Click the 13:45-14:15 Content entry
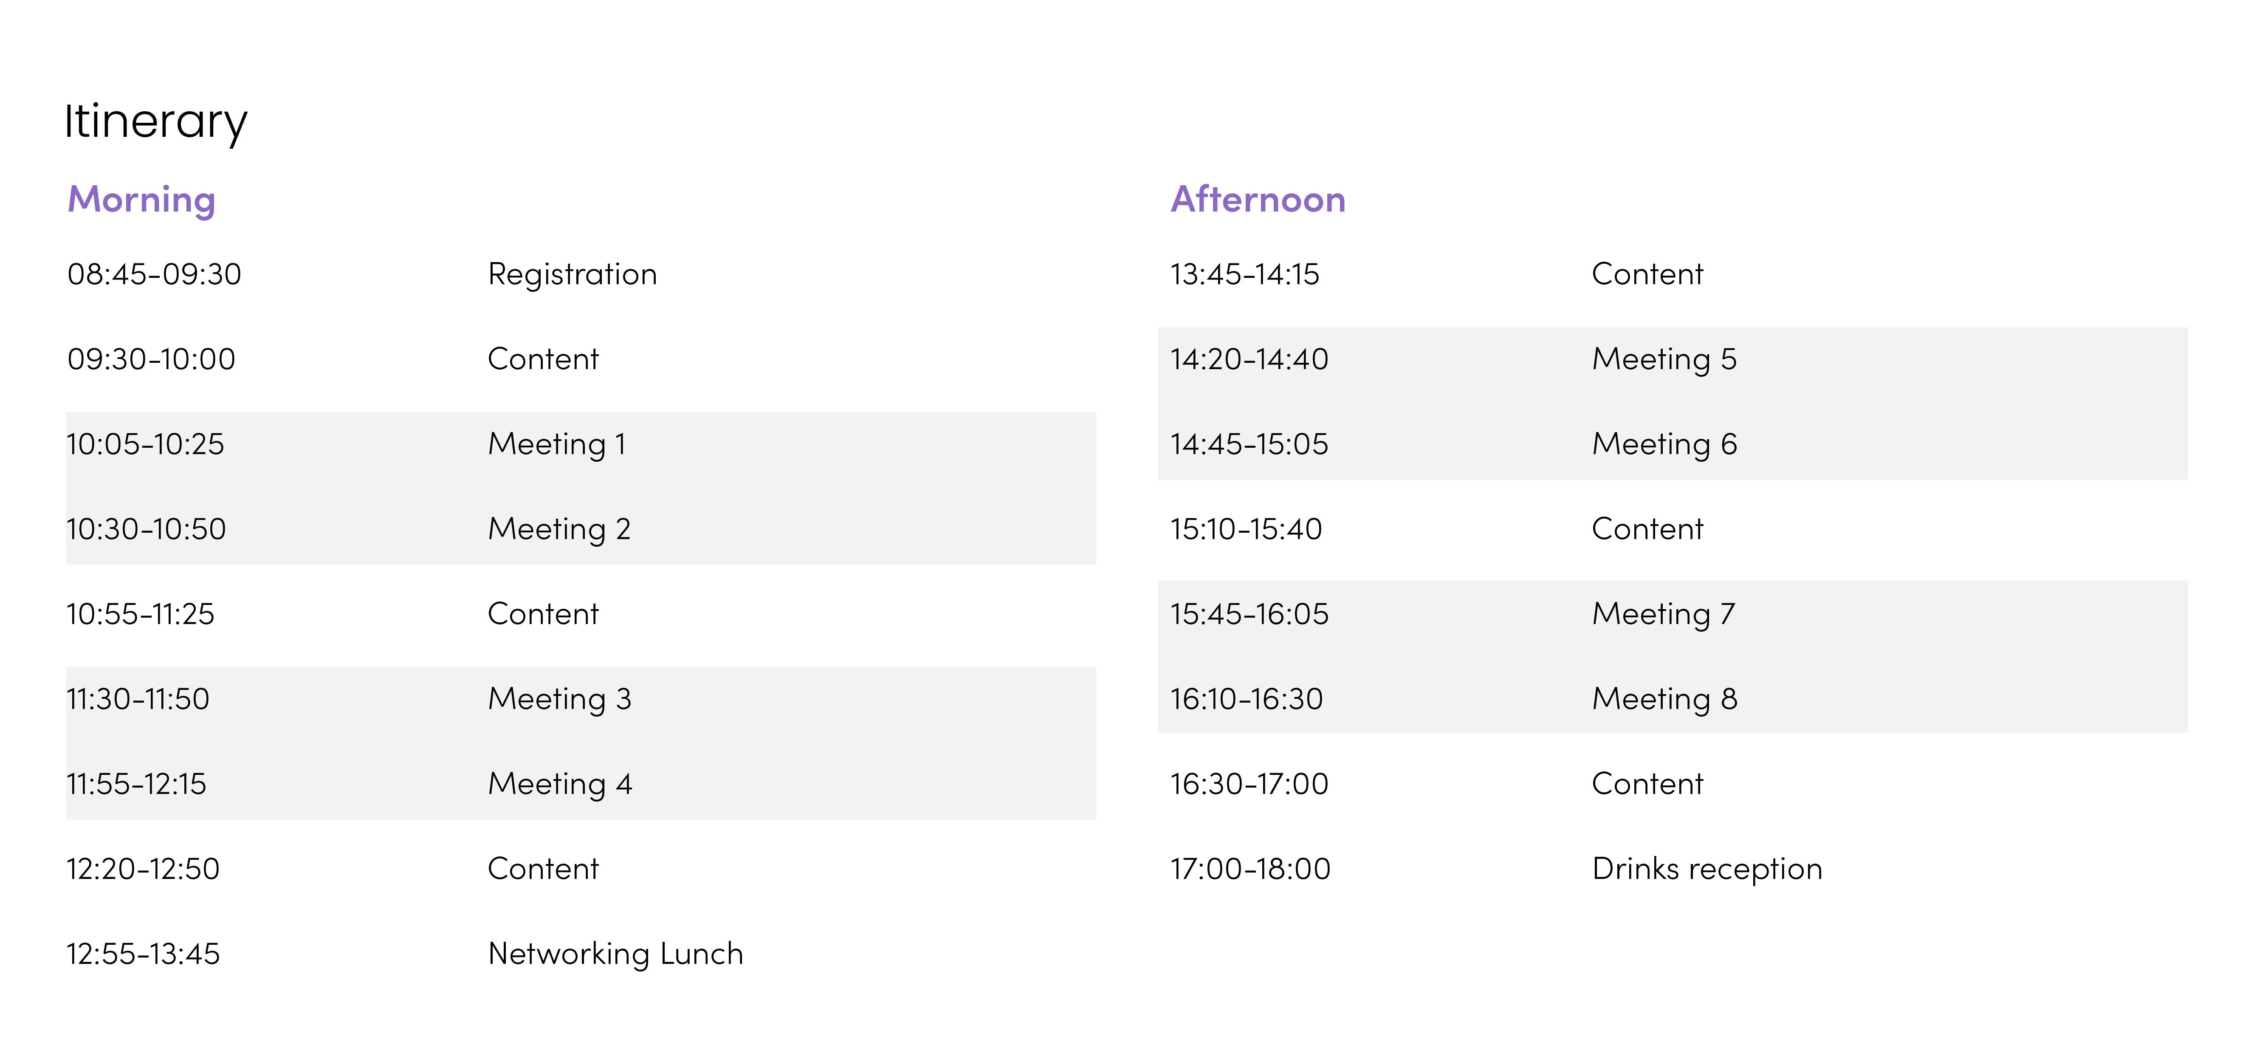Screen dimensions: 2265x1062 pyautogui.click(x=1647, y=274)
